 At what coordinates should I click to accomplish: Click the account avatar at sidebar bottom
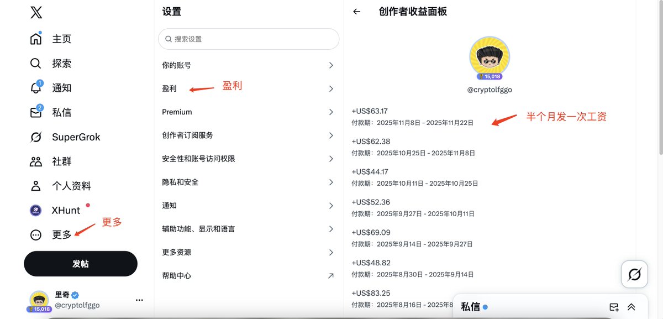click(x=39, y=300)
